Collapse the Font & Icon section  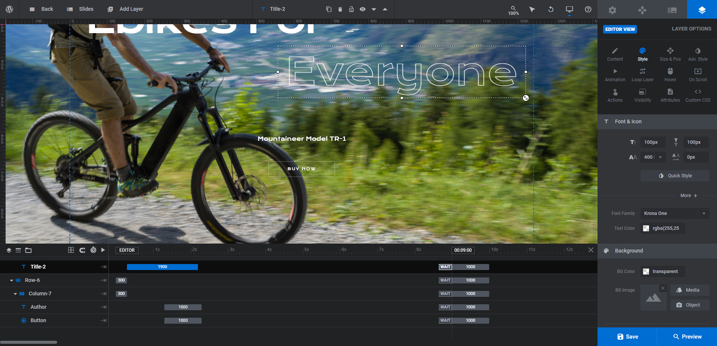[657, 121]
